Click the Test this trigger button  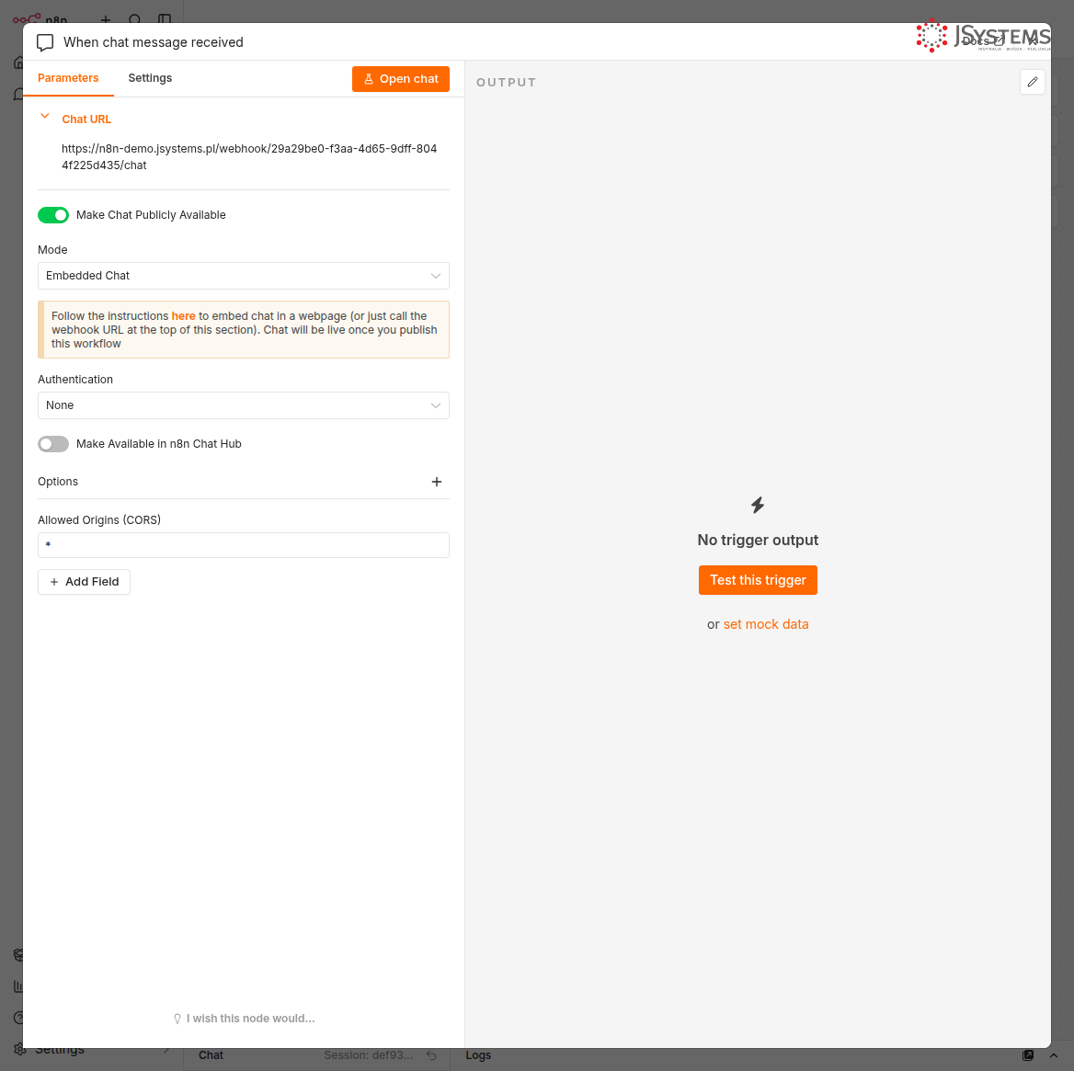point(758,580)
